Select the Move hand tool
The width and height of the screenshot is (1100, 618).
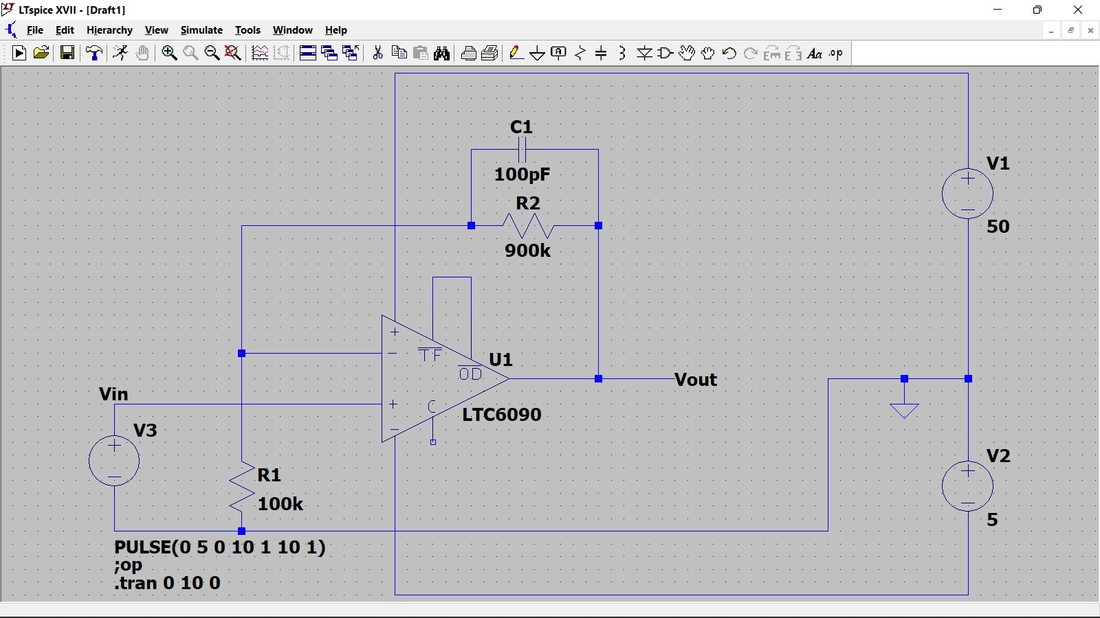click(x=687, y=53)
